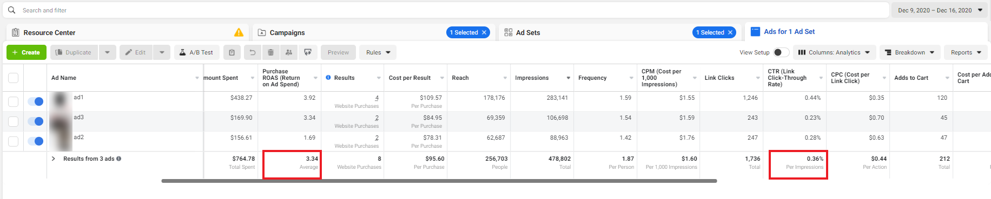Click the Frequency column sort arrow
The width and height of the screenshot is (991, 199).
[x=631, y=78]
